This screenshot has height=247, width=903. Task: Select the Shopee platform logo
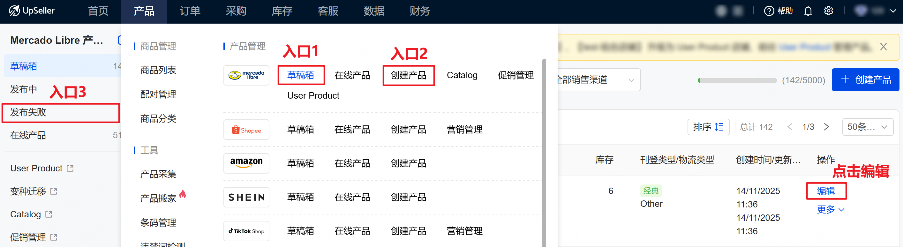[x=246, y=130]
